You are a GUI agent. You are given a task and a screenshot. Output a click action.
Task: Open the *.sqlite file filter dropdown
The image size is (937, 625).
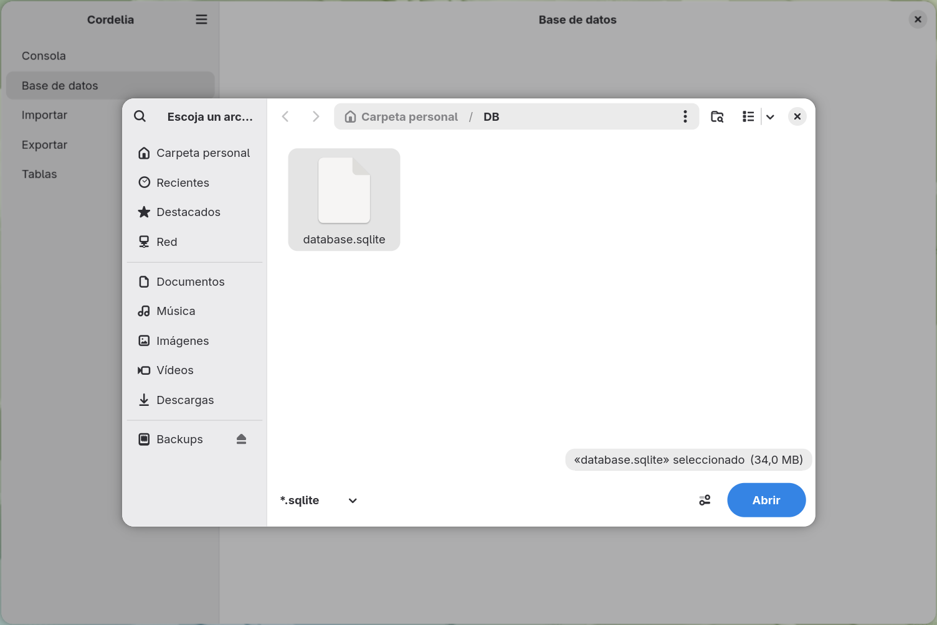[x=318, y=500]
